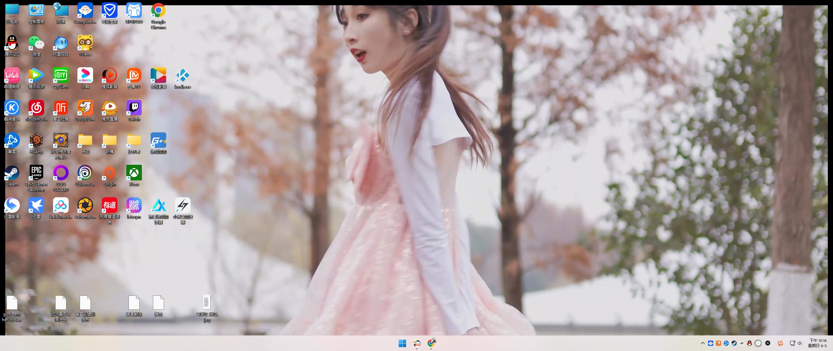Click the GOG GALAXY shortcut
833x351 pixels.
click(61, 173)
